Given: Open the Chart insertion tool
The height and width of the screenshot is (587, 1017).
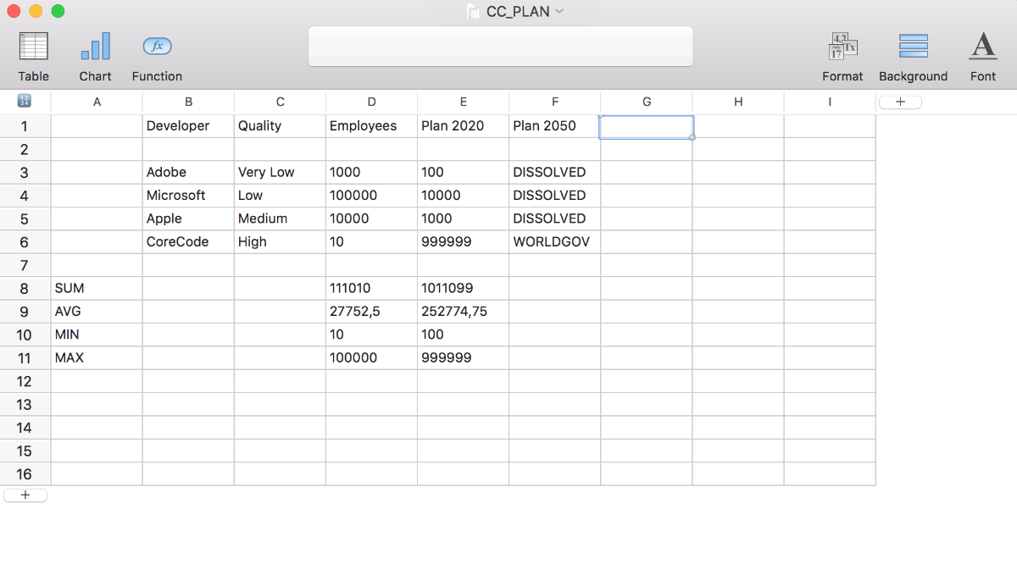Looking at the screenshot, I should pos(95,47).
